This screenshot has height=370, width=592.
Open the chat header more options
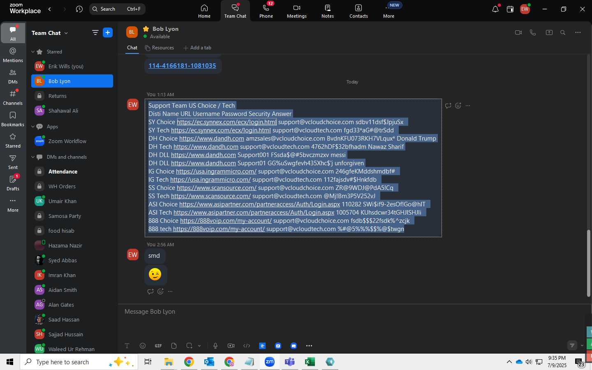pos(578,32)
